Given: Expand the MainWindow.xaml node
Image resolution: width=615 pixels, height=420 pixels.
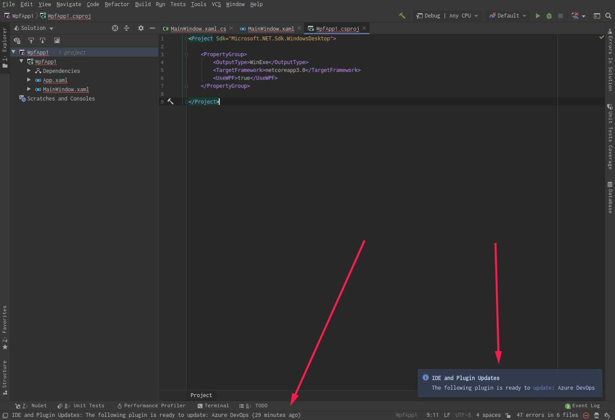Looking at the screenshot, I should point(29,89).
